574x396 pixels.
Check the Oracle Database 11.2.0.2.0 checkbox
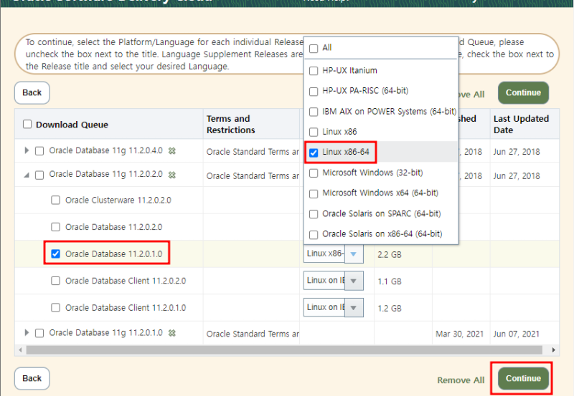(56, 227)
